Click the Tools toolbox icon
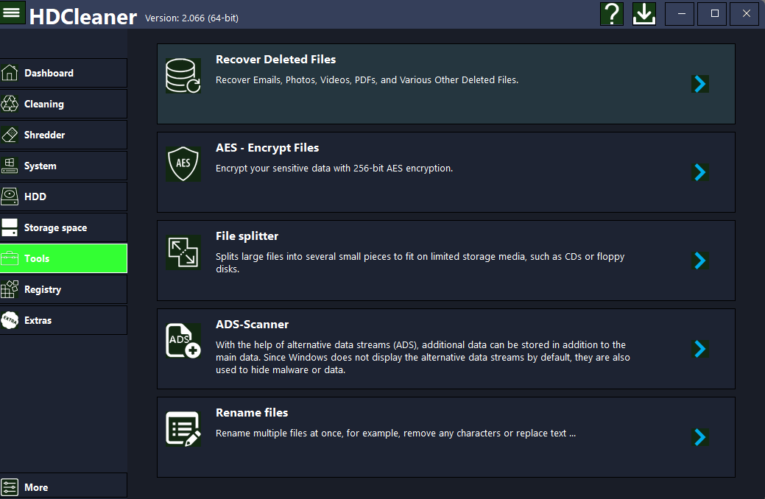 point(10,258)
